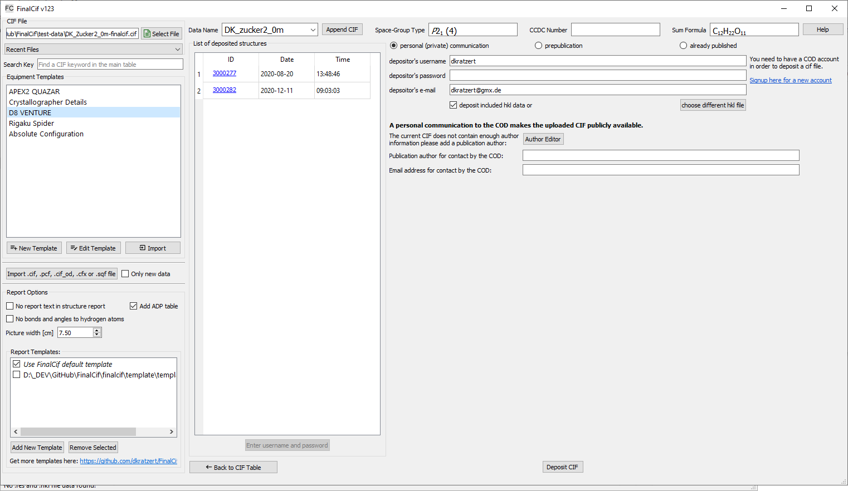Uncheck deposit included hkl data option

[x=454, y=105]
